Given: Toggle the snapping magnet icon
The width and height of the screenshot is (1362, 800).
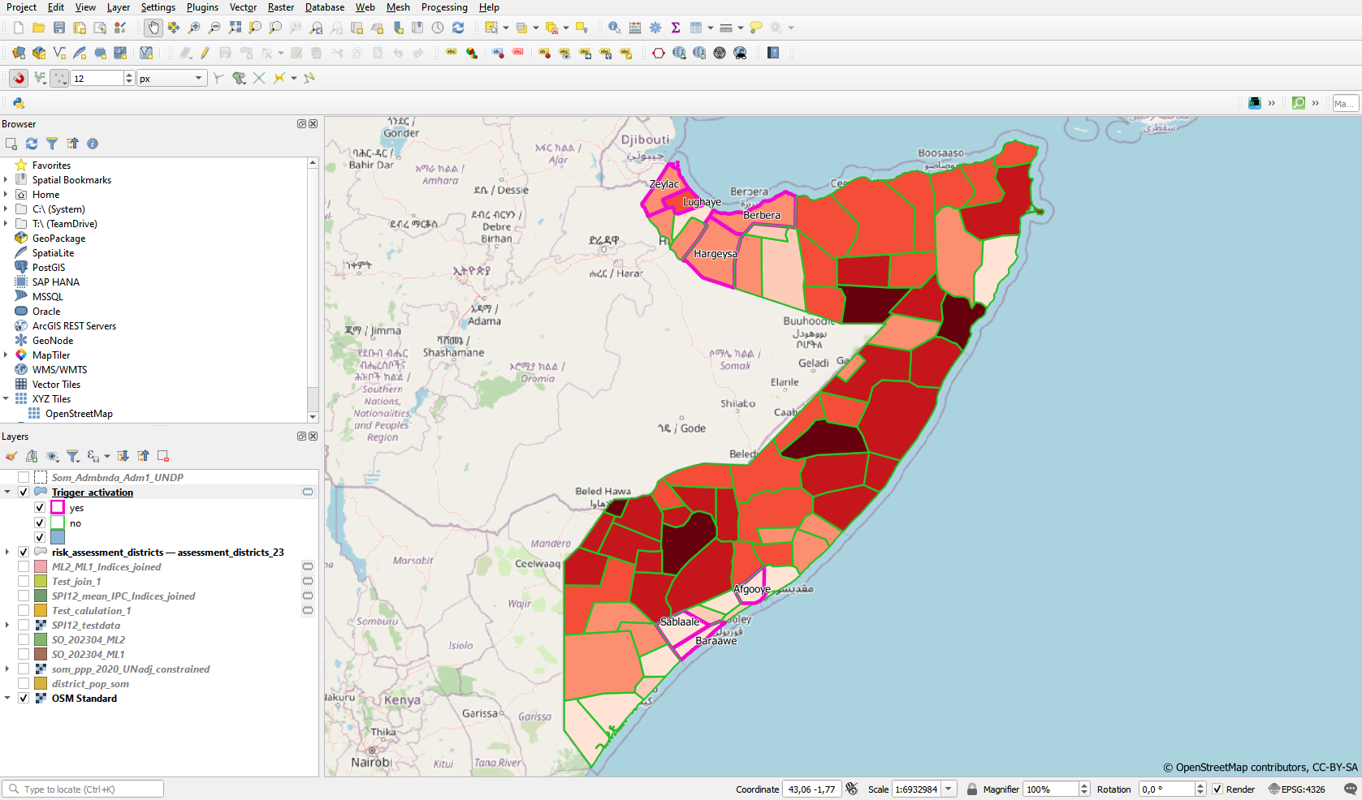Looking at the screenshot, I should click(x=18, y=78).
